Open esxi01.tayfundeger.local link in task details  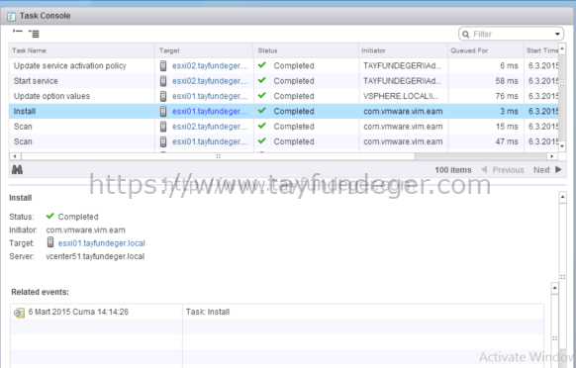[x=101, y=243]
